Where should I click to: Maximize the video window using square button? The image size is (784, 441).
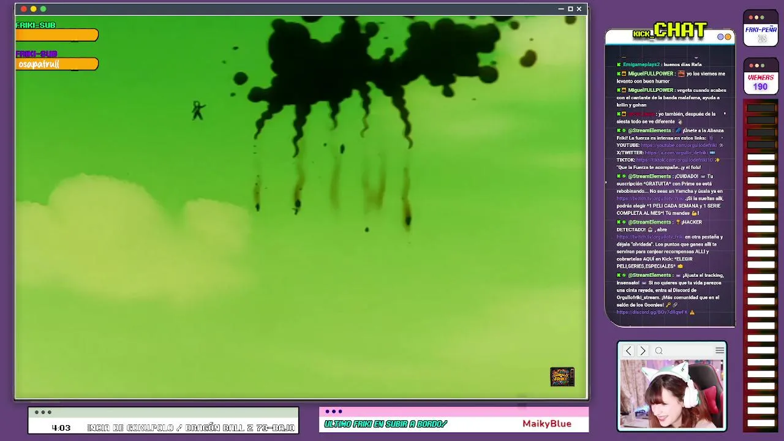[x=570, y=9]
